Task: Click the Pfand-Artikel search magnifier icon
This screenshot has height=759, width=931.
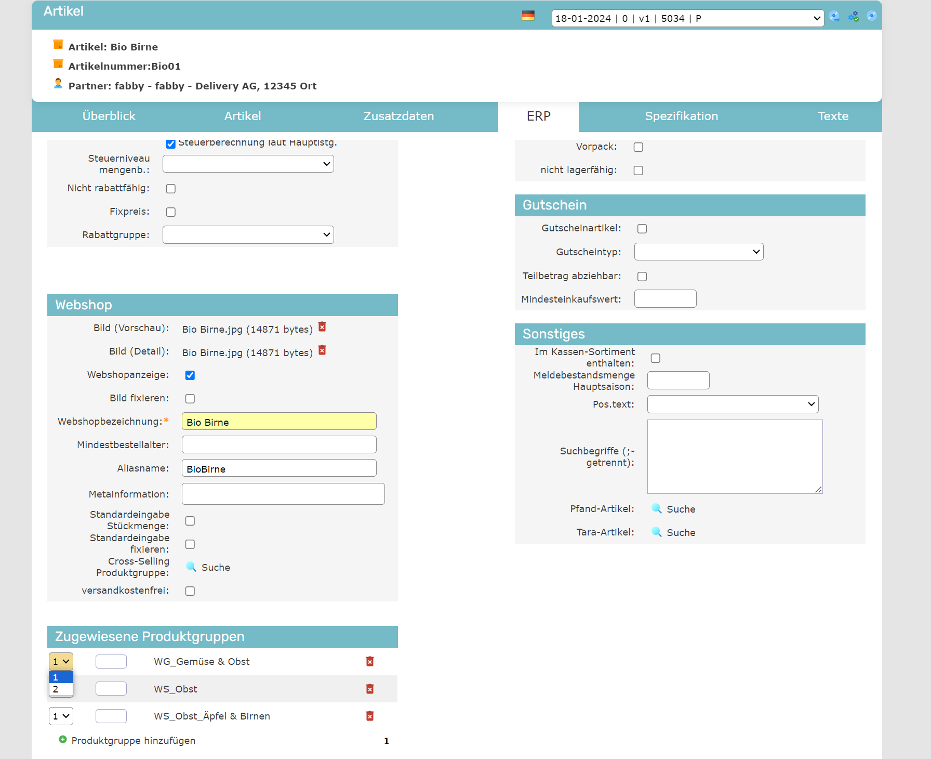Action: tap(657, 508)
